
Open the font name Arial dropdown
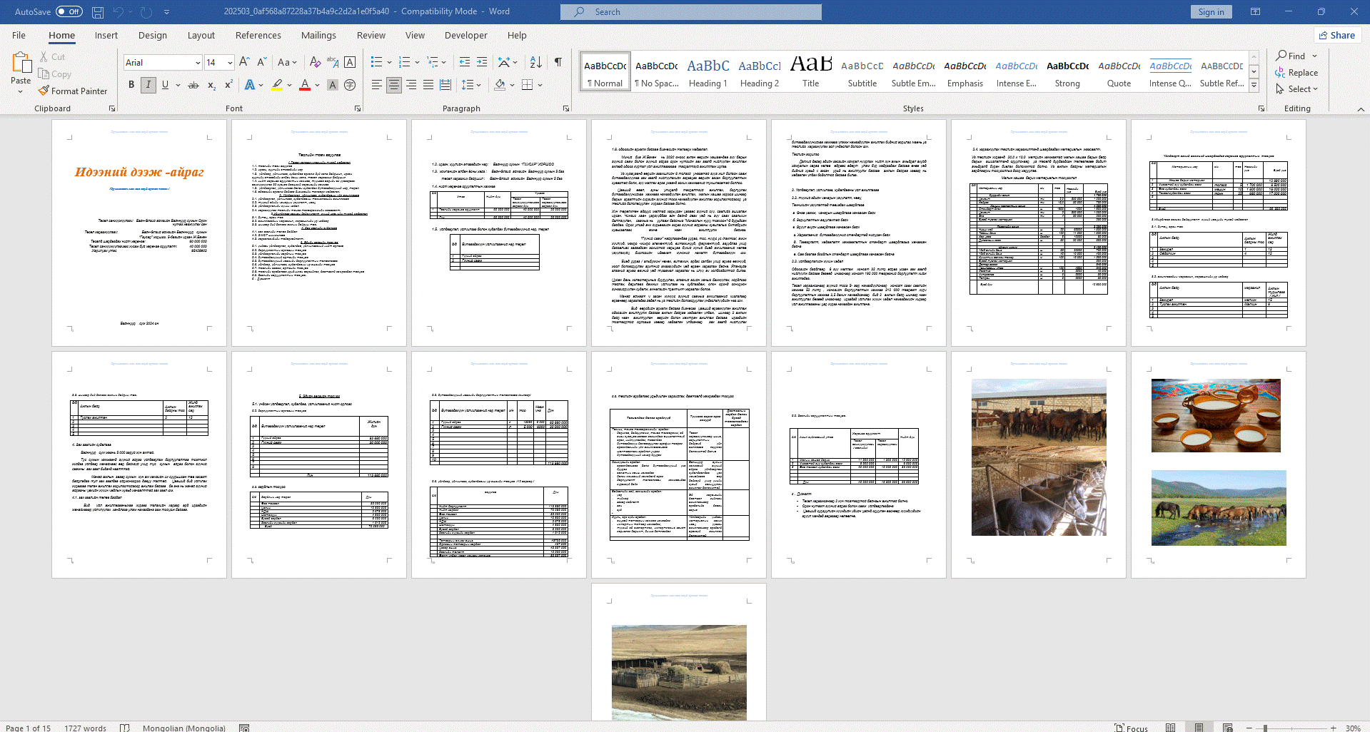coord(198,63)
